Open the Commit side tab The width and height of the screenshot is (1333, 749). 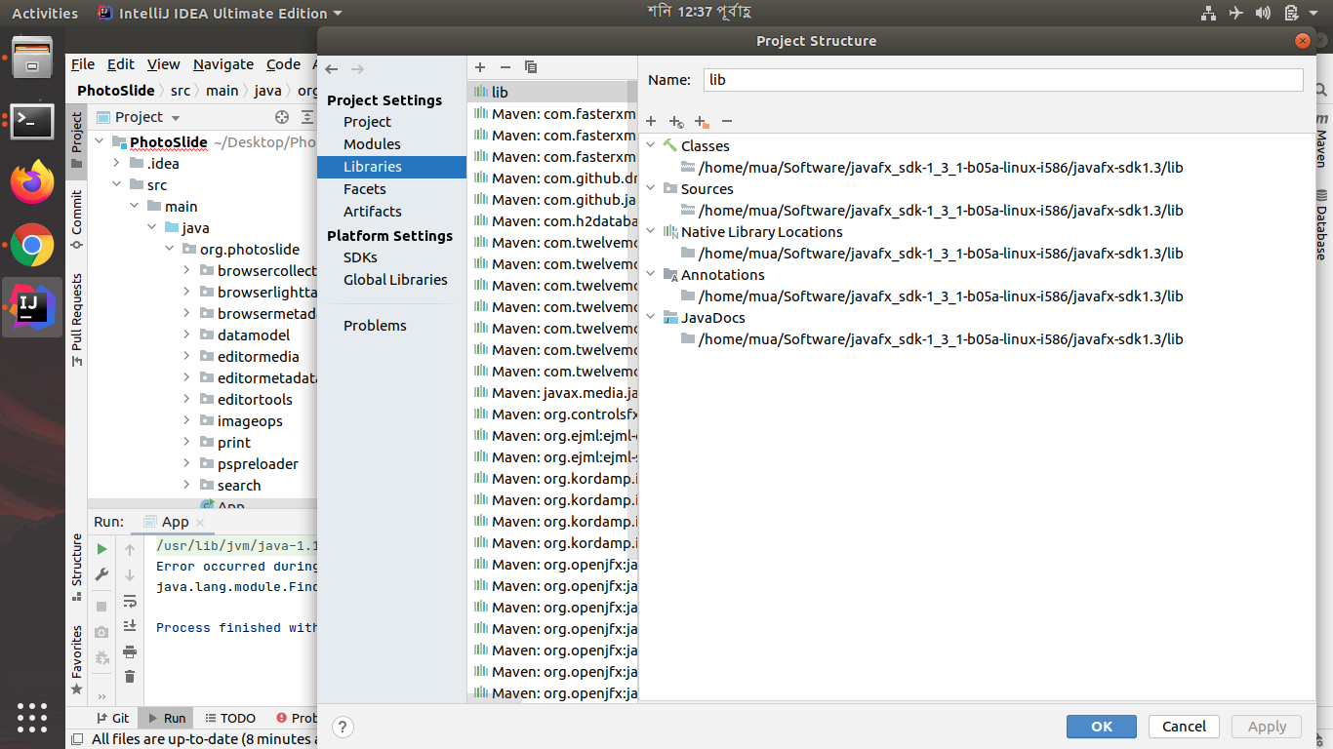click(77, 220)
